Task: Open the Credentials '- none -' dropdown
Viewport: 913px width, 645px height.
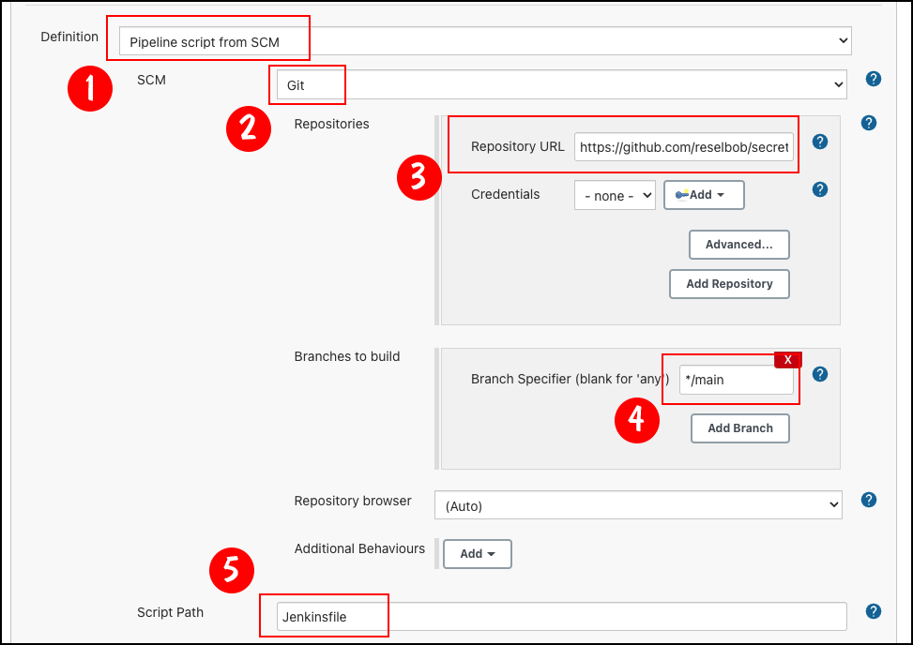Action: [x=615, y=195]
